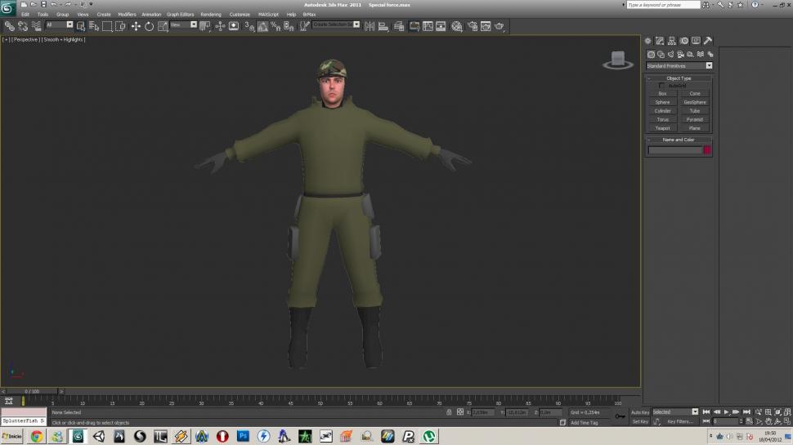Open the key Selected dropdown

pyautogui.click(x=675, y=412)
